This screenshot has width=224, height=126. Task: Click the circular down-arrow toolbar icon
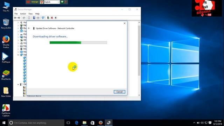tap(56, 18)
